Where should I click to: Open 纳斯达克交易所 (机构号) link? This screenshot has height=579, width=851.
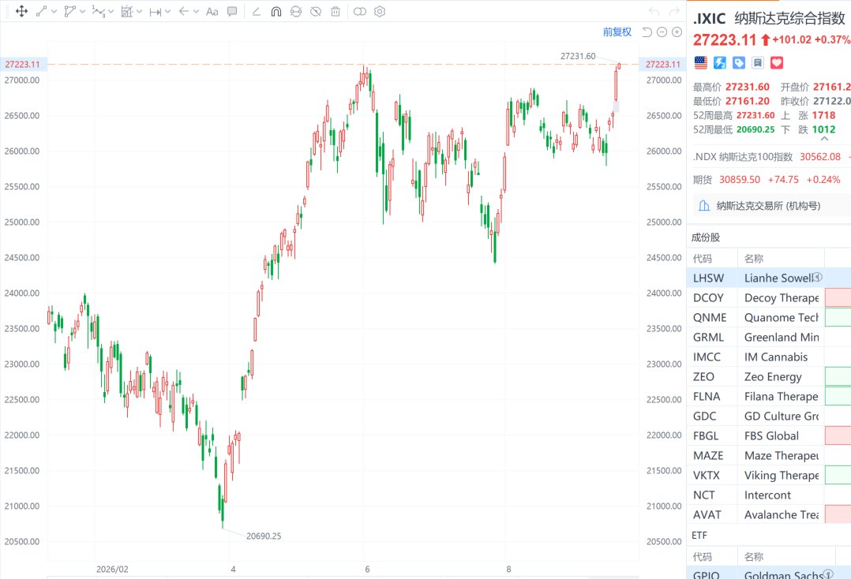pyautogui.click(x=768, y=206)
